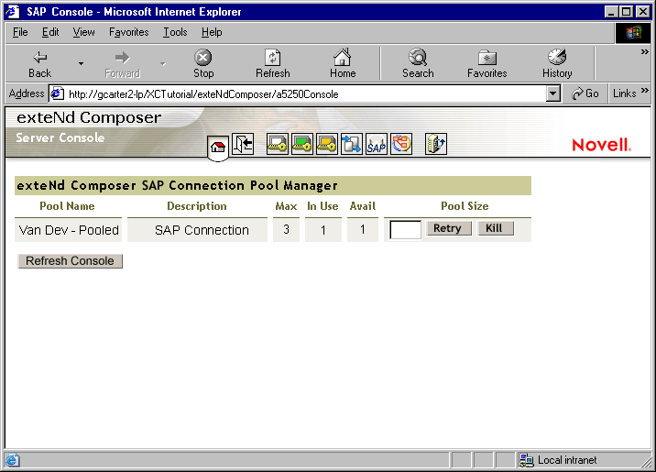
Task: Open the History pane
Action: coord(557,64)
